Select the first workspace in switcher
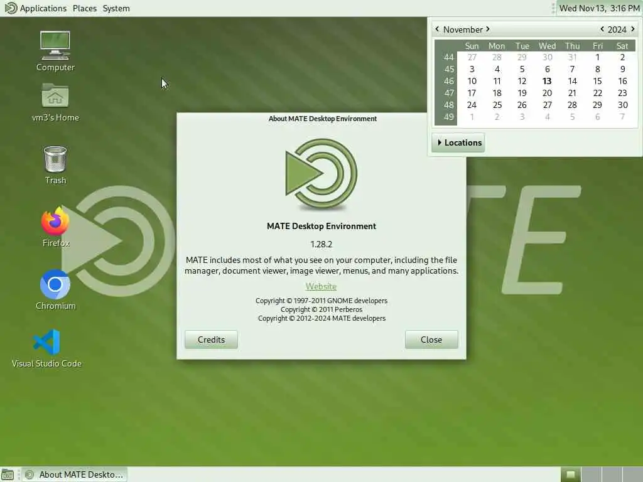 point(571,474)
